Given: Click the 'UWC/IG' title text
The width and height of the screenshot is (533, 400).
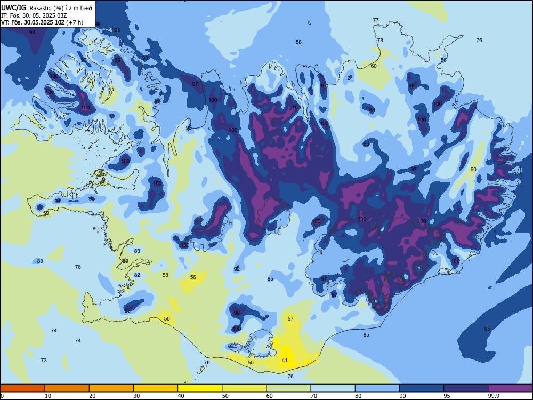Looking at the screenshot, I should pos(13,7).
